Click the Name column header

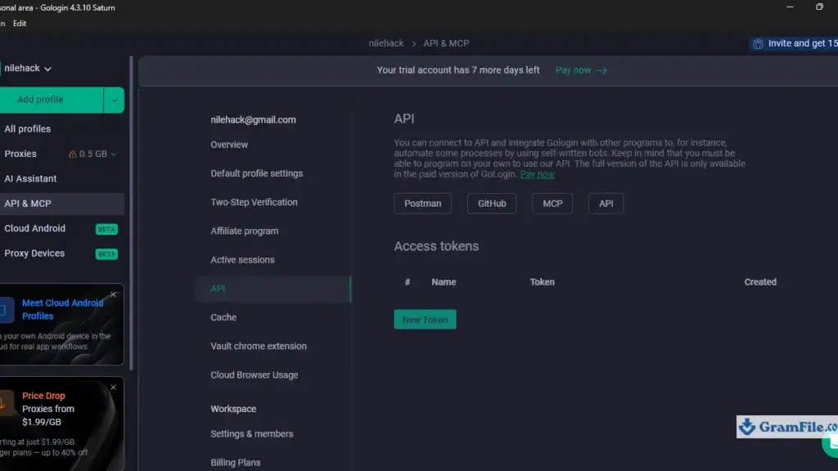click(x=444, y=282)
